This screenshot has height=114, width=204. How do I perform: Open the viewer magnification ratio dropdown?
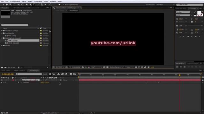60,67
